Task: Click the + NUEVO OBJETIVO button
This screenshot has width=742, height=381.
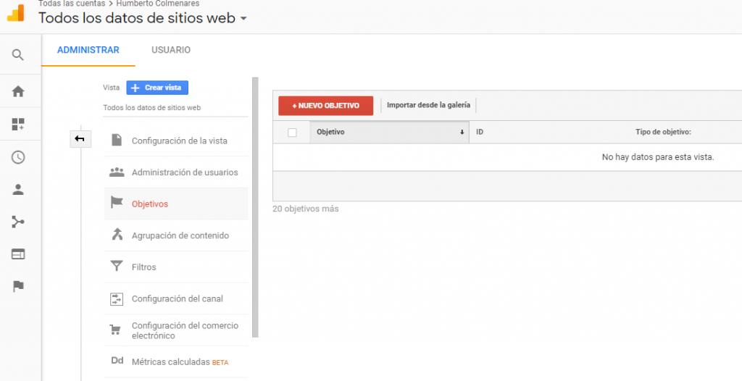Action: click(325, 106)
